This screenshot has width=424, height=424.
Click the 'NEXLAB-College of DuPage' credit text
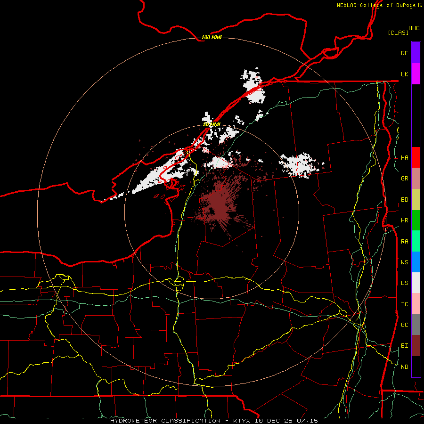[x=376, y=5]
